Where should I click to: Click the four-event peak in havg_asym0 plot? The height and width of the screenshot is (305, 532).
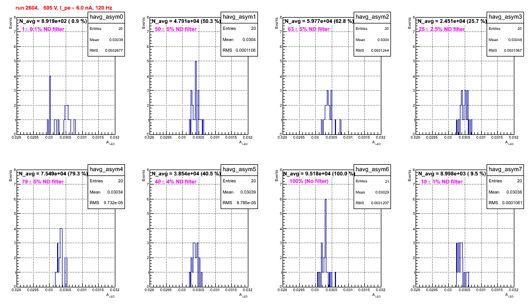[x=50, y=105]
